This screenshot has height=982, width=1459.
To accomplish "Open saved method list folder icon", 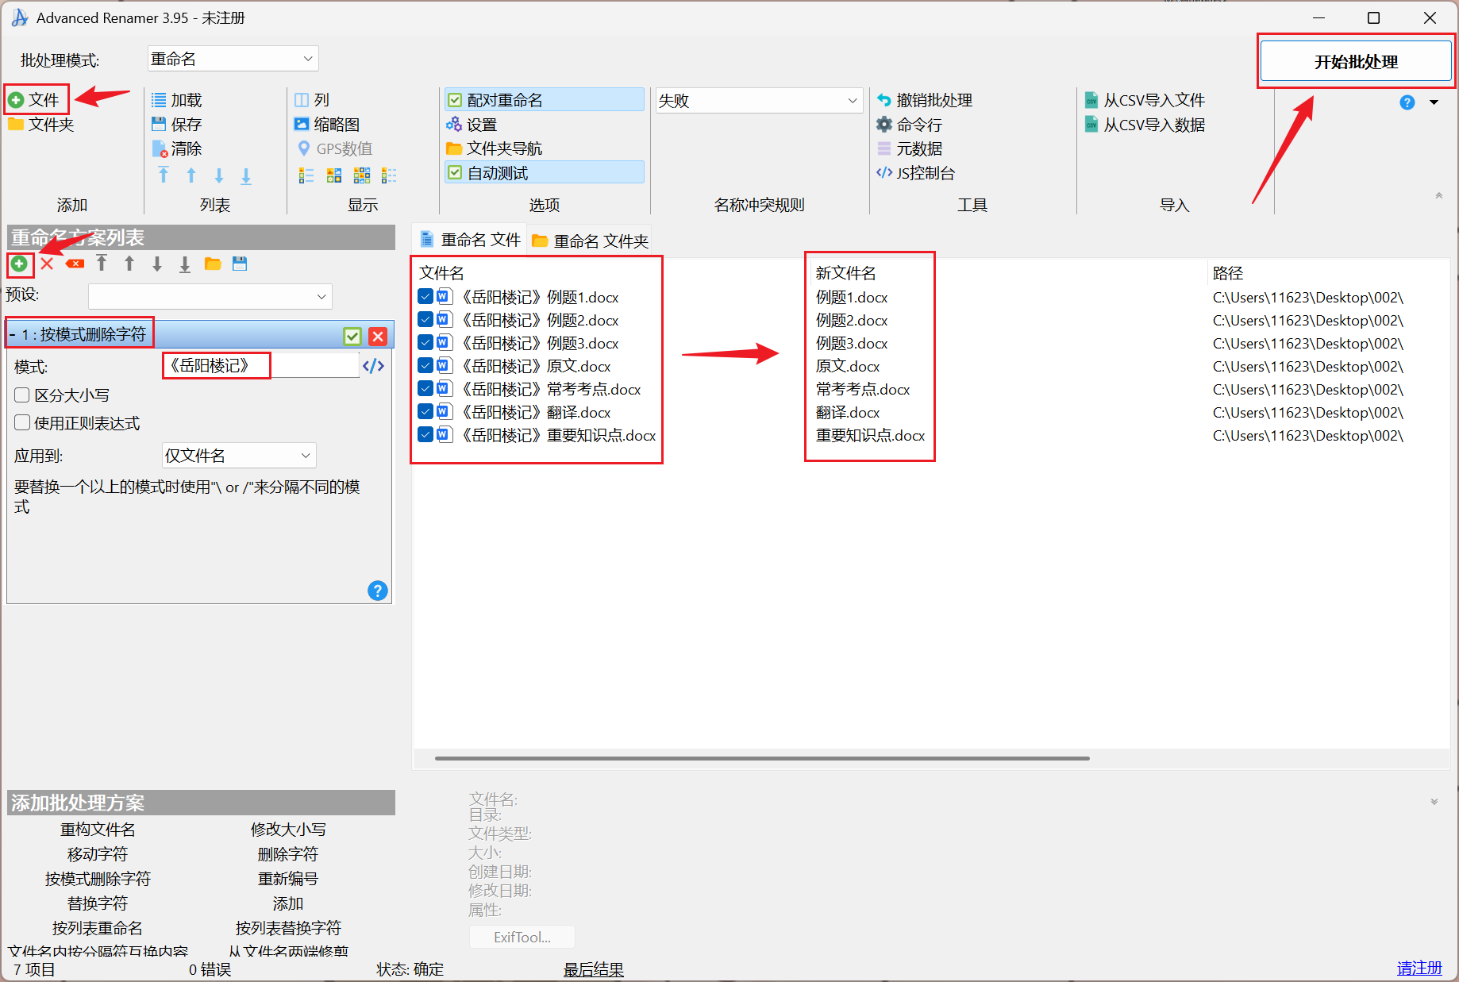I will pyautogui.click(x=213, y=264).
